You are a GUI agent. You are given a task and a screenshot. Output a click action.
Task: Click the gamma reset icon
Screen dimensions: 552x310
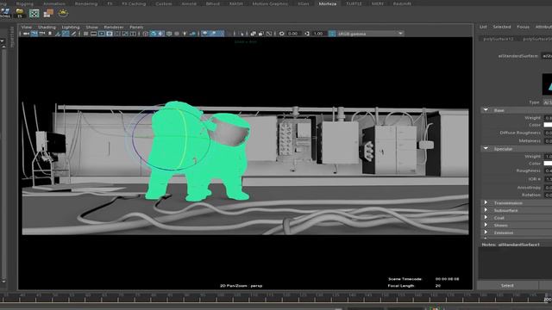[x=307, y=34]
